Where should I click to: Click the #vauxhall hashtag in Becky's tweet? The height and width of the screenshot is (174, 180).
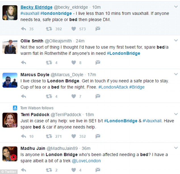[x=30, y=14]
